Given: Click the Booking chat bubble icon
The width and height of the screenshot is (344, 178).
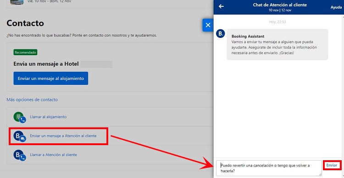Looking at the screenshot, I should point(20,136).
